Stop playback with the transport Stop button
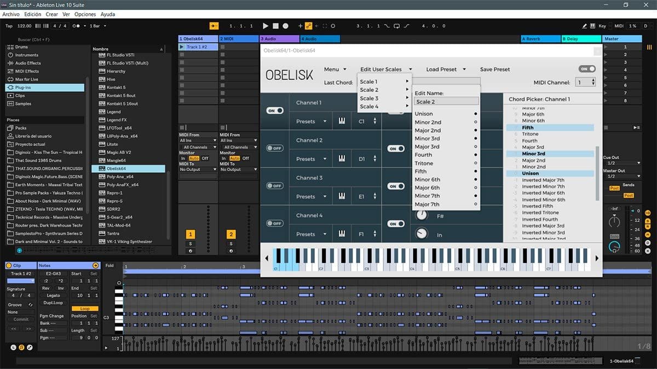The width and height of the screenshot is (657, 369). coord(276,26)
